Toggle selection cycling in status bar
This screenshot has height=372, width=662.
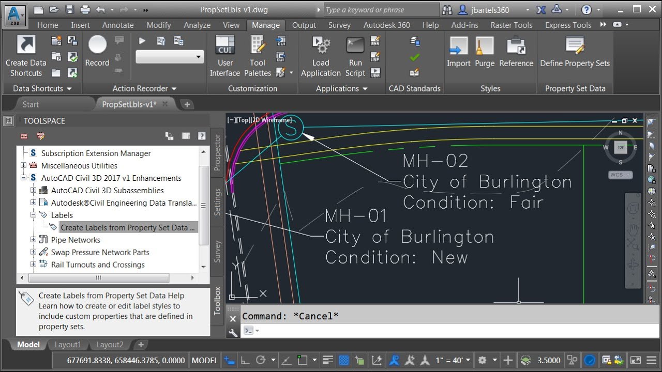pyautogui.click(x=359, y=360)
